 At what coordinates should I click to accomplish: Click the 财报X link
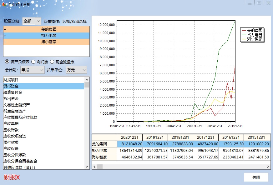(12, 177)
